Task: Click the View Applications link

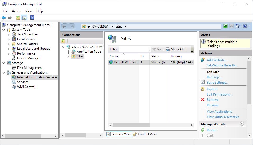Action: tap(219, 111)
